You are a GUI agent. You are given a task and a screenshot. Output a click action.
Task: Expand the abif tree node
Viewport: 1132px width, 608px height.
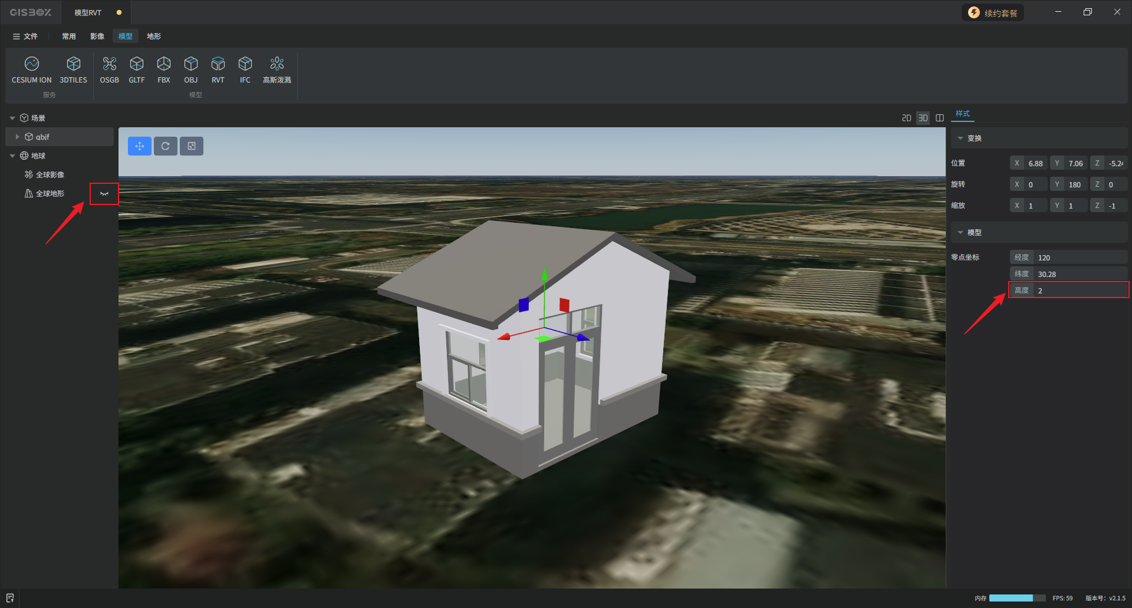point(18,137)
